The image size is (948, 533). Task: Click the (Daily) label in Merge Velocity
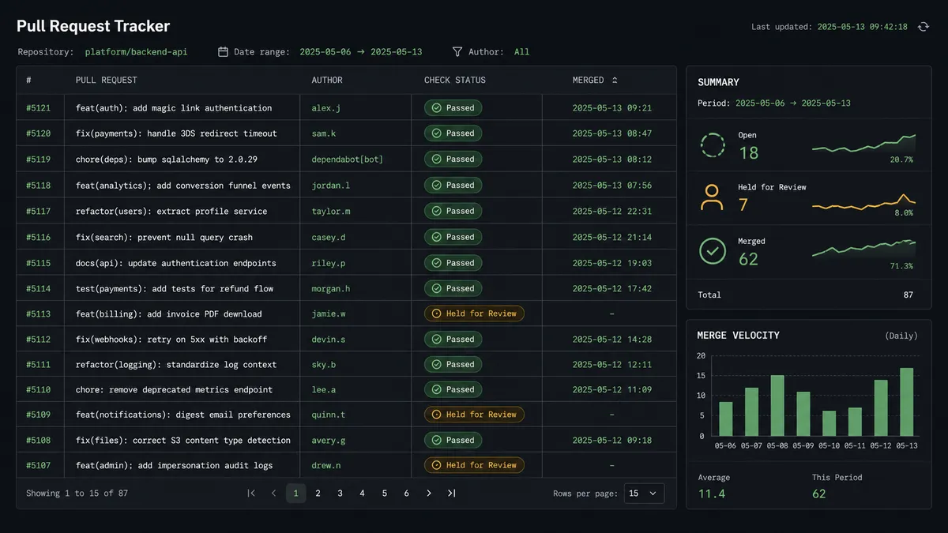901,336
